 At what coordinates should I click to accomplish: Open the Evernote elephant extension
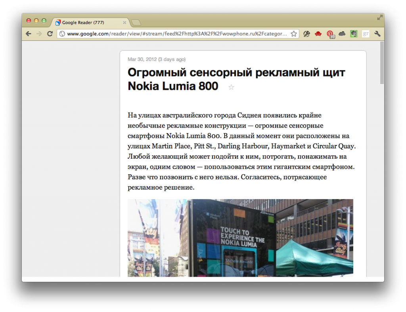[x=354, y=34]
